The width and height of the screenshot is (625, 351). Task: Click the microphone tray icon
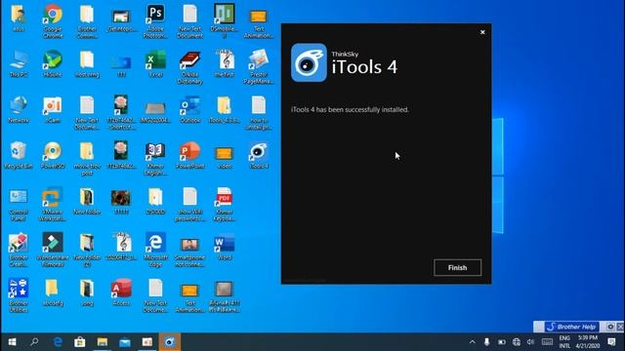coord(486,342)
